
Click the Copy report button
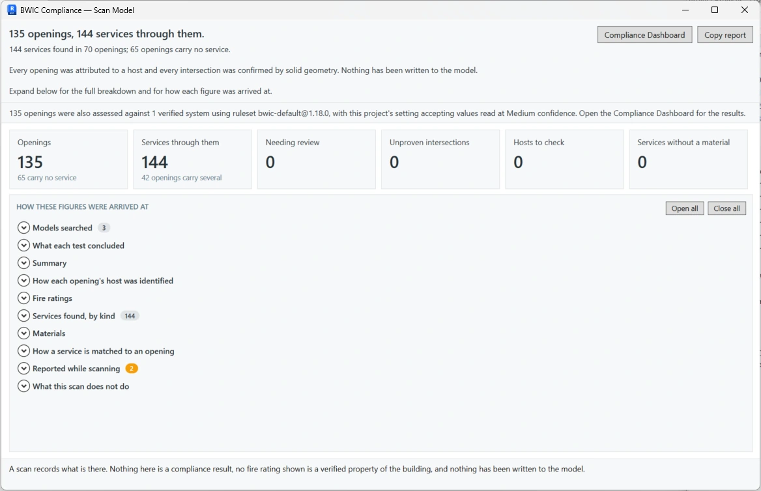725,35
